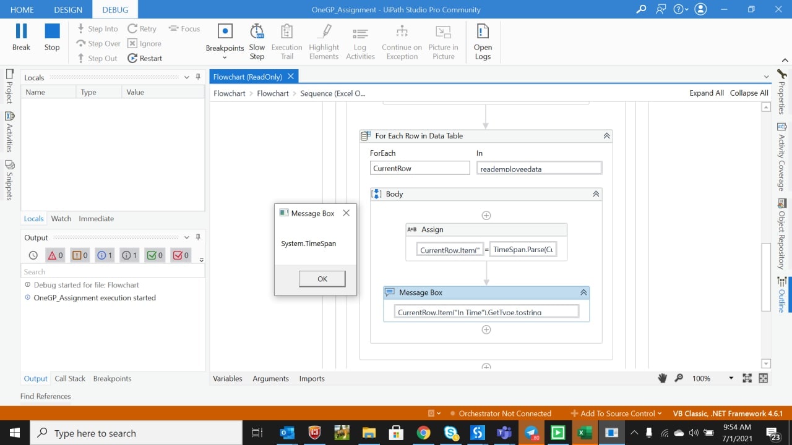Open the Outline side panel
792x445 pixels.
click(x=782, y=294)
